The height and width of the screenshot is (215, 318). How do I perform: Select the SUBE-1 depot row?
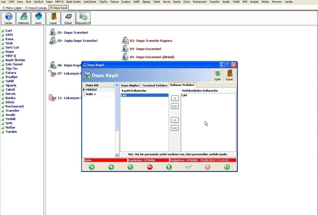click(100, 94)
